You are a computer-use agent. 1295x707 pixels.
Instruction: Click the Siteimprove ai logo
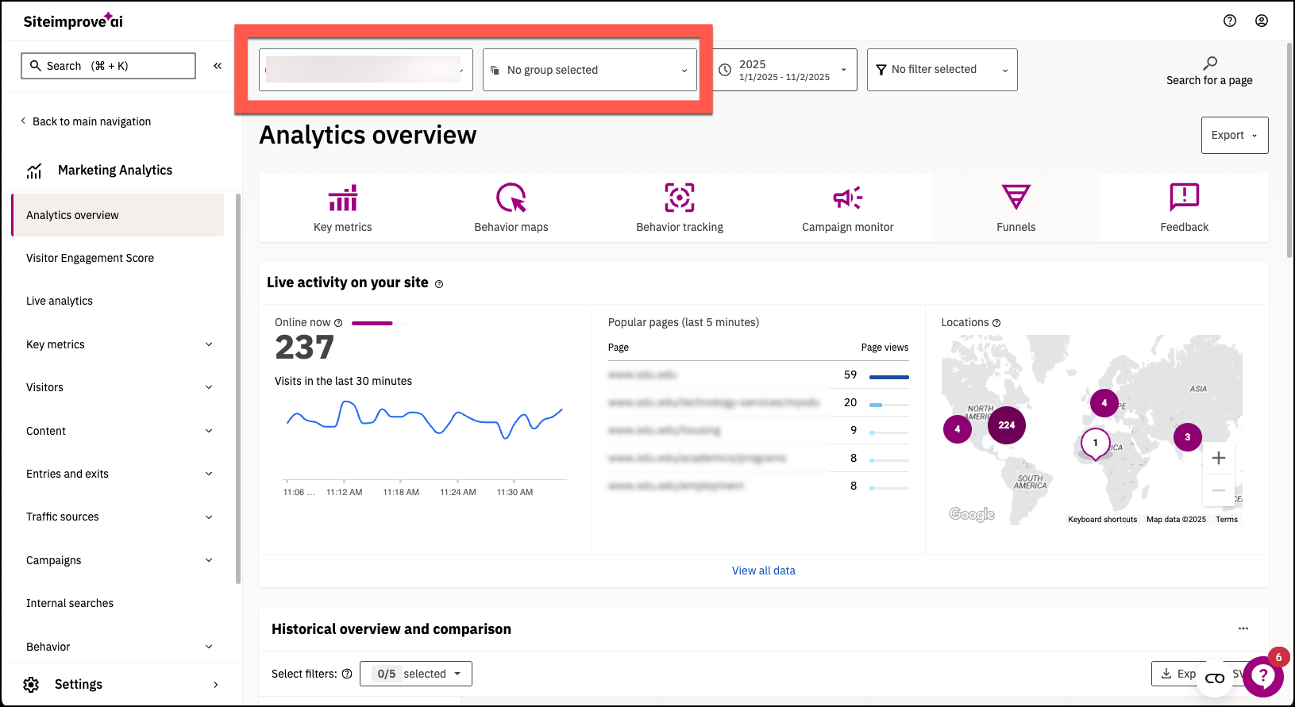point(73,21)
